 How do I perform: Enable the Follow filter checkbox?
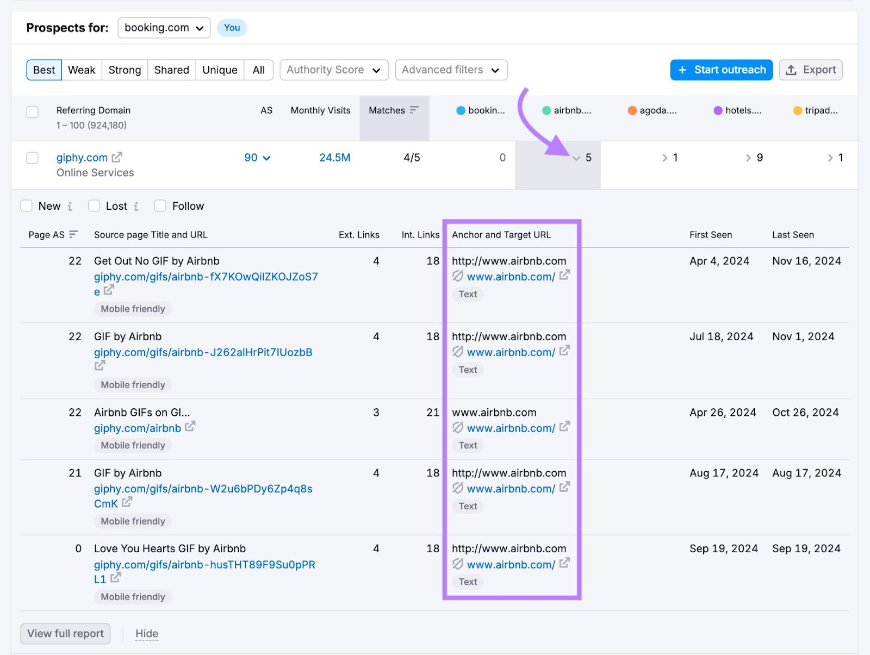point(160,205)
